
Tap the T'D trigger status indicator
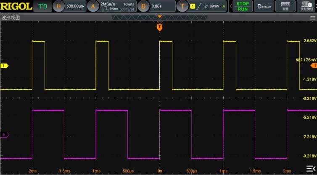[x=42, y=6]
